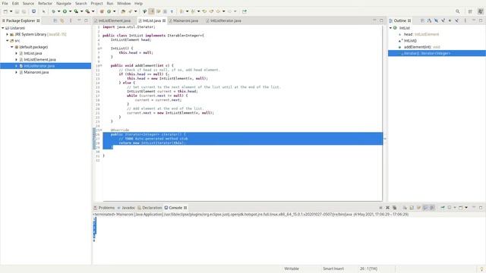Click the Open Type toolbar icon
486x273 pixels.
pos(123,11)
